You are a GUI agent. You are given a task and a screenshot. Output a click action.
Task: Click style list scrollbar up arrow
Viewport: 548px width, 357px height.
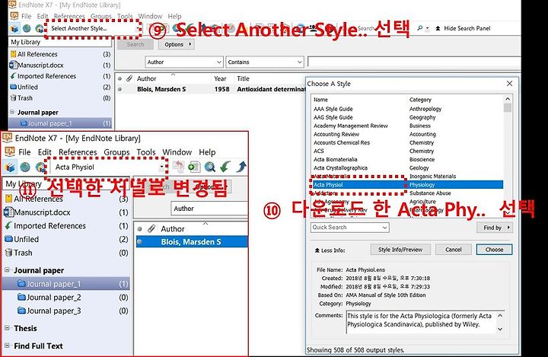point(508,99)
